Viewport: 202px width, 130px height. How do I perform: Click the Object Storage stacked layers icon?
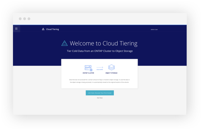111,67
